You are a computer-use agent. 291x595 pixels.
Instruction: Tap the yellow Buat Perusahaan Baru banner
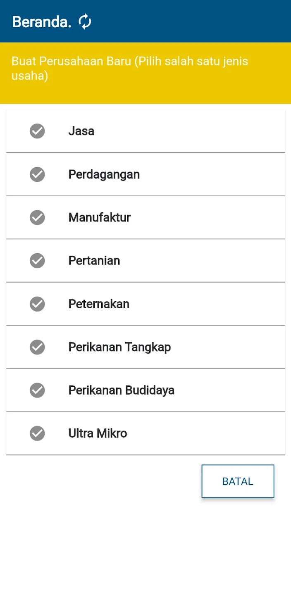click(145, 72)
